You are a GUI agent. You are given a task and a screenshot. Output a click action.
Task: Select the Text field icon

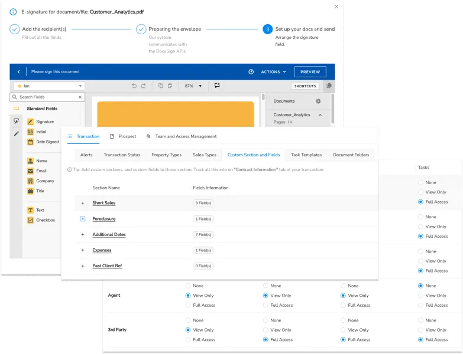(x=30, y=210)
